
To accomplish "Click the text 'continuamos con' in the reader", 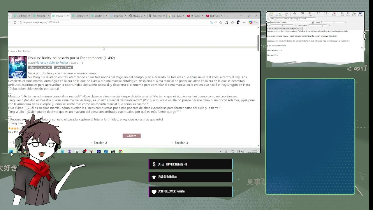I will pos(275,50).
